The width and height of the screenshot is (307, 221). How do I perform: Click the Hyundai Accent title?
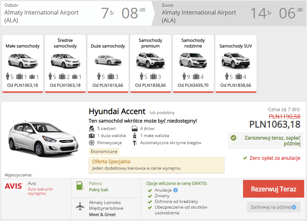point(117,112)
